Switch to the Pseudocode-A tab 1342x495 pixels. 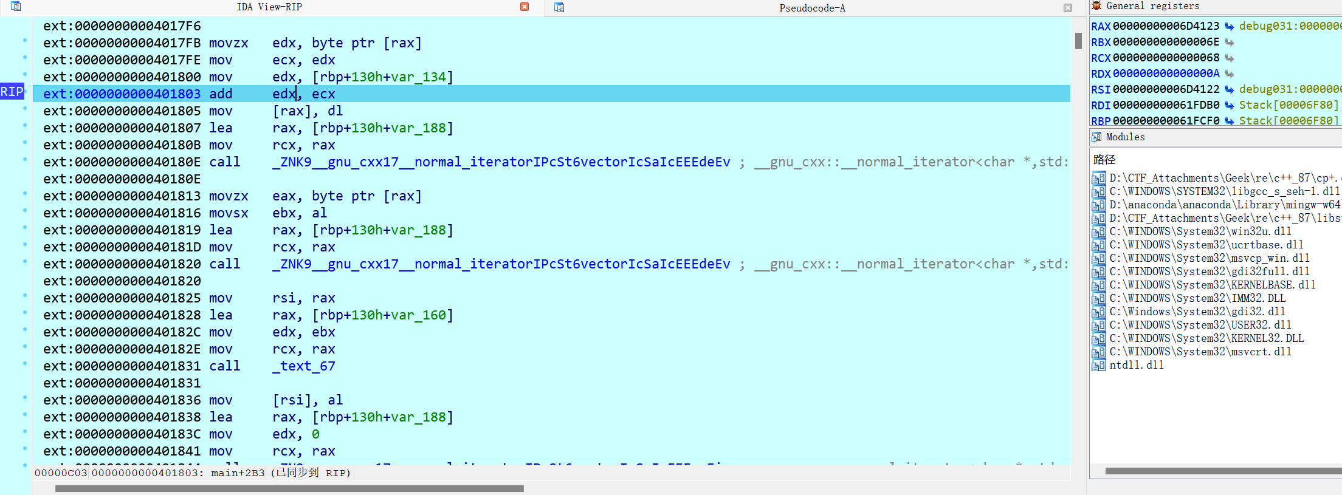tap(811, 8)
